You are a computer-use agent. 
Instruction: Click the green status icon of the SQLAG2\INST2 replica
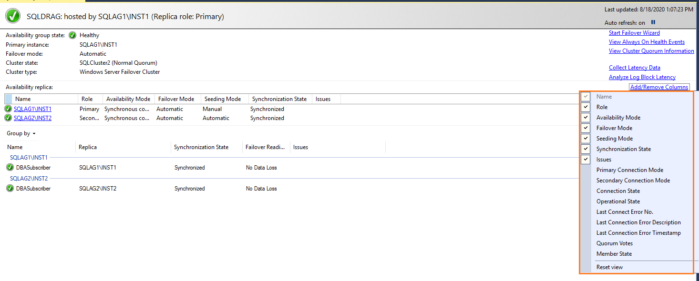pos(8,118)
